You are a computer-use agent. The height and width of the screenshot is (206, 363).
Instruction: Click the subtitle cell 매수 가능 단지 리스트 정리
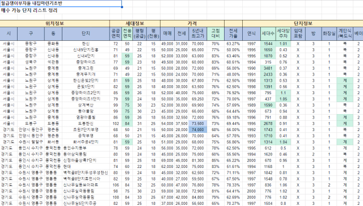click(29, 10)
